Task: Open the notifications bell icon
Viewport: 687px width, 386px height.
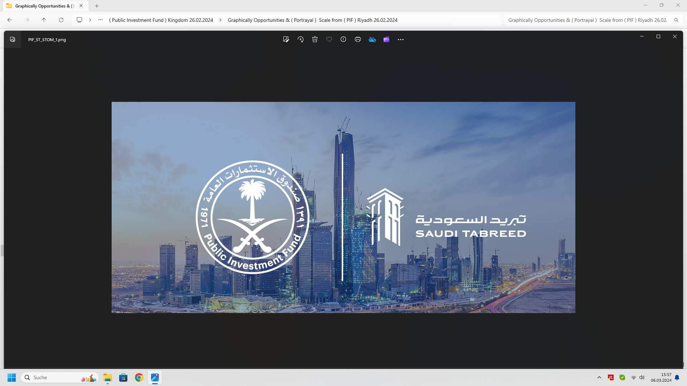Action: [677, 377]
